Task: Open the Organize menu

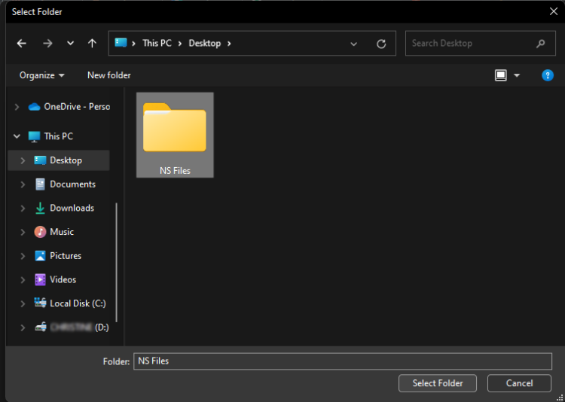Action: click(x=41, y=75)
